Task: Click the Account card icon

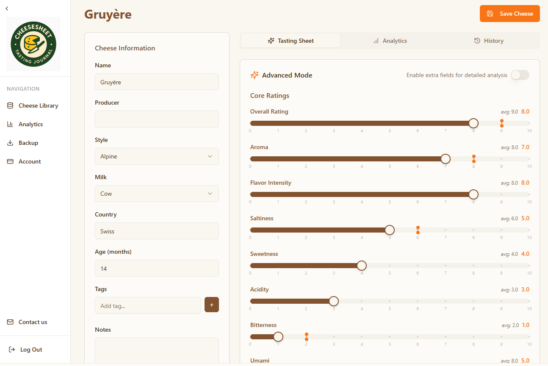Action: pos(10,161)
